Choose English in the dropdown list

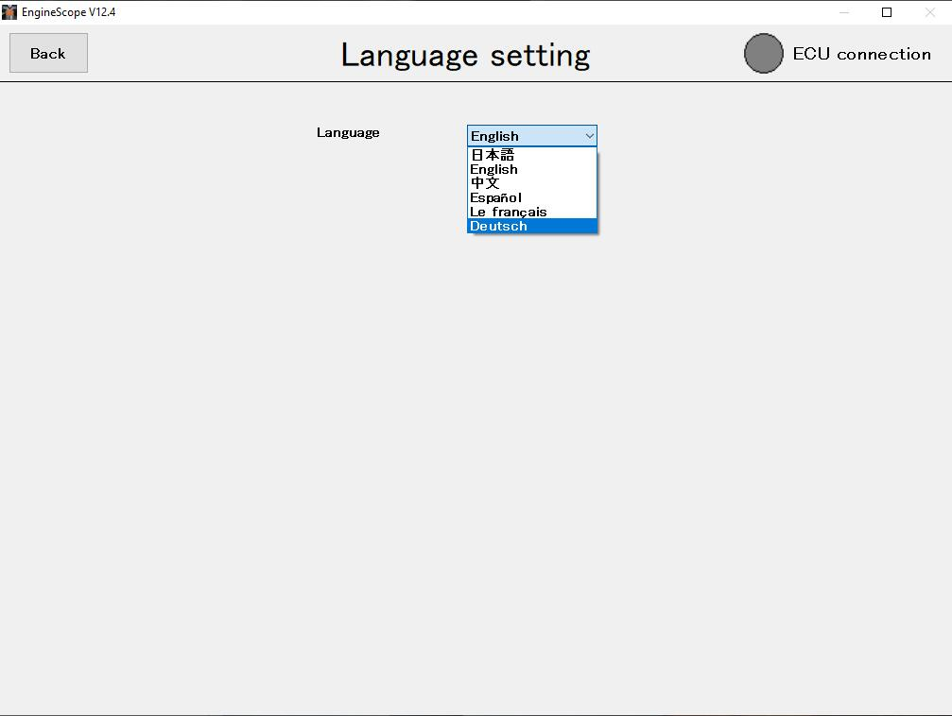pyautogui.click(x=532, y=169)
